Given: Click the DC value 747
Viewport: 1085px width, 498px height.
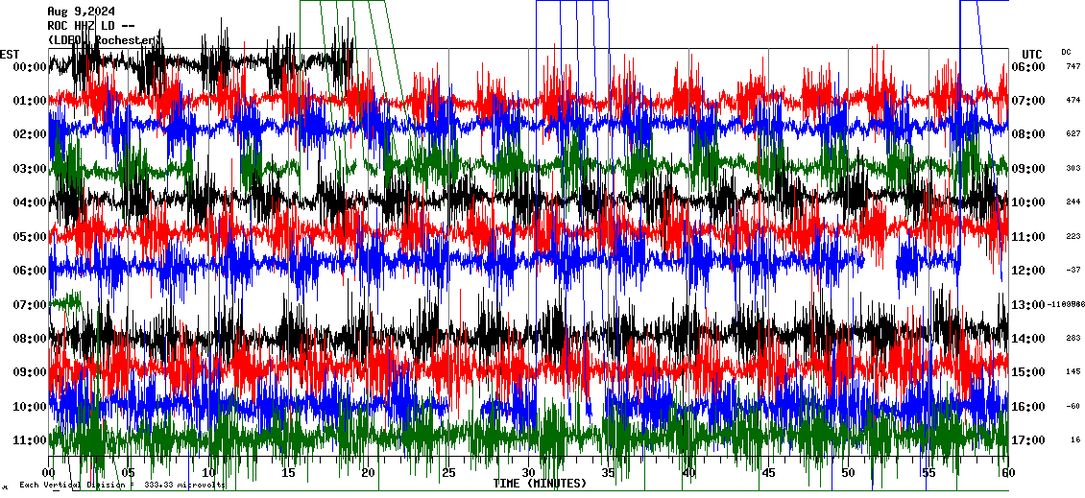Looking at the screenshot, I should pos(1073,67).
